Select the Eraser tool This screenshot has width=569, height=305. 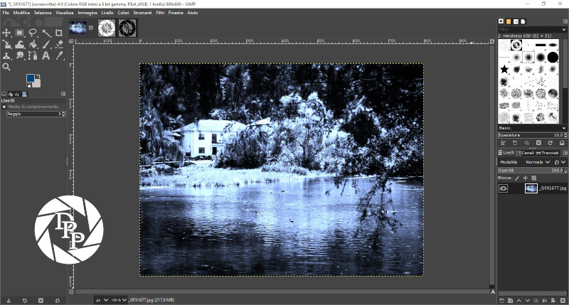(59, 44)
